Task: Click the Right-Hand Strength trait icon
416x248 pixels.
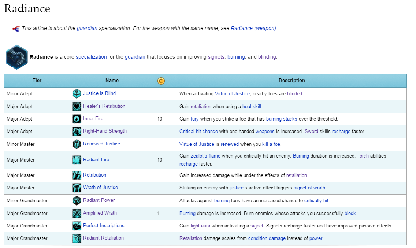Action: tap(77, 131)
